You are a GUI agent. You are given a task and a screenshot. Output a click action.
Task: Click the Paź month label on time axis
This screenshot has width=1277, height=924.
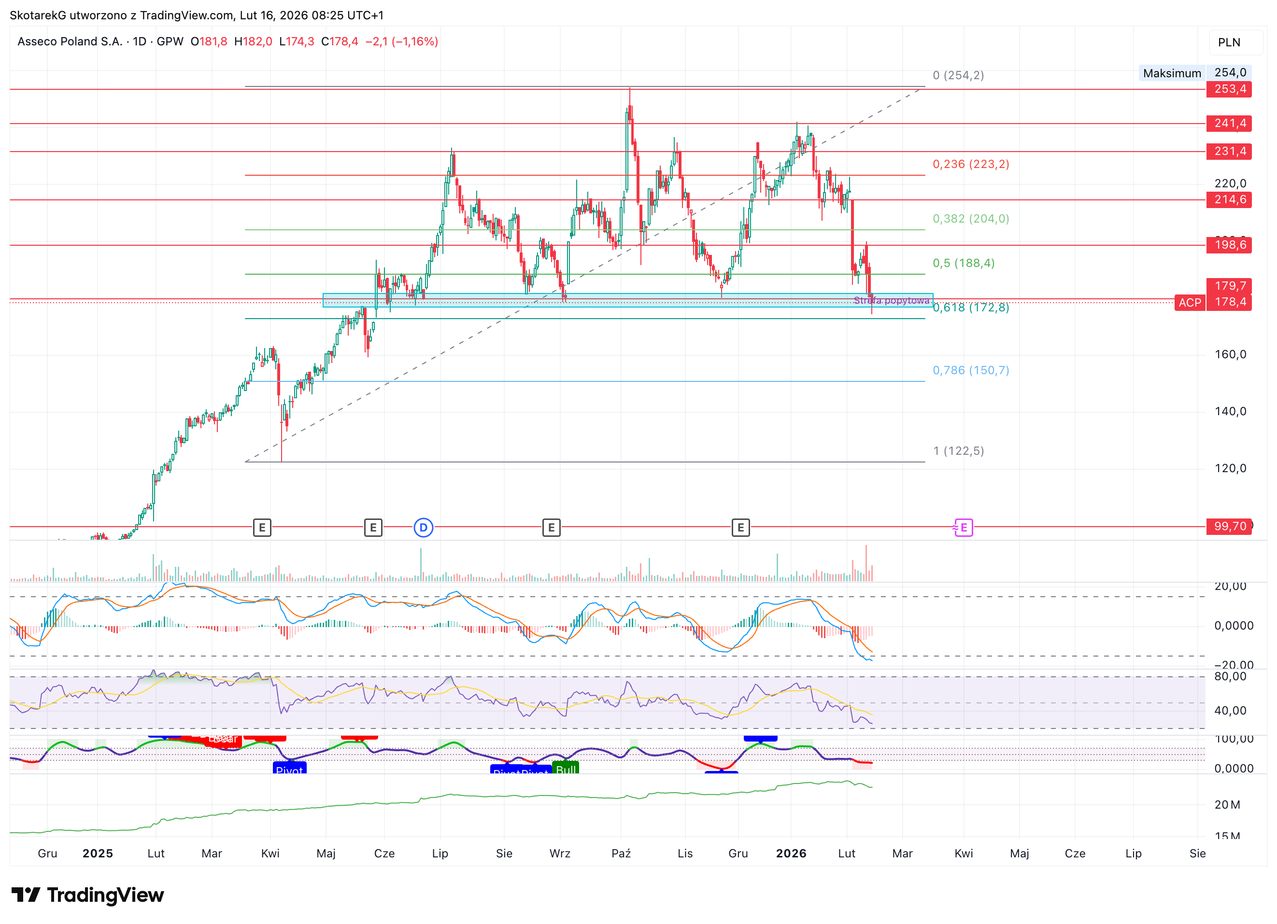click(621, 853)
